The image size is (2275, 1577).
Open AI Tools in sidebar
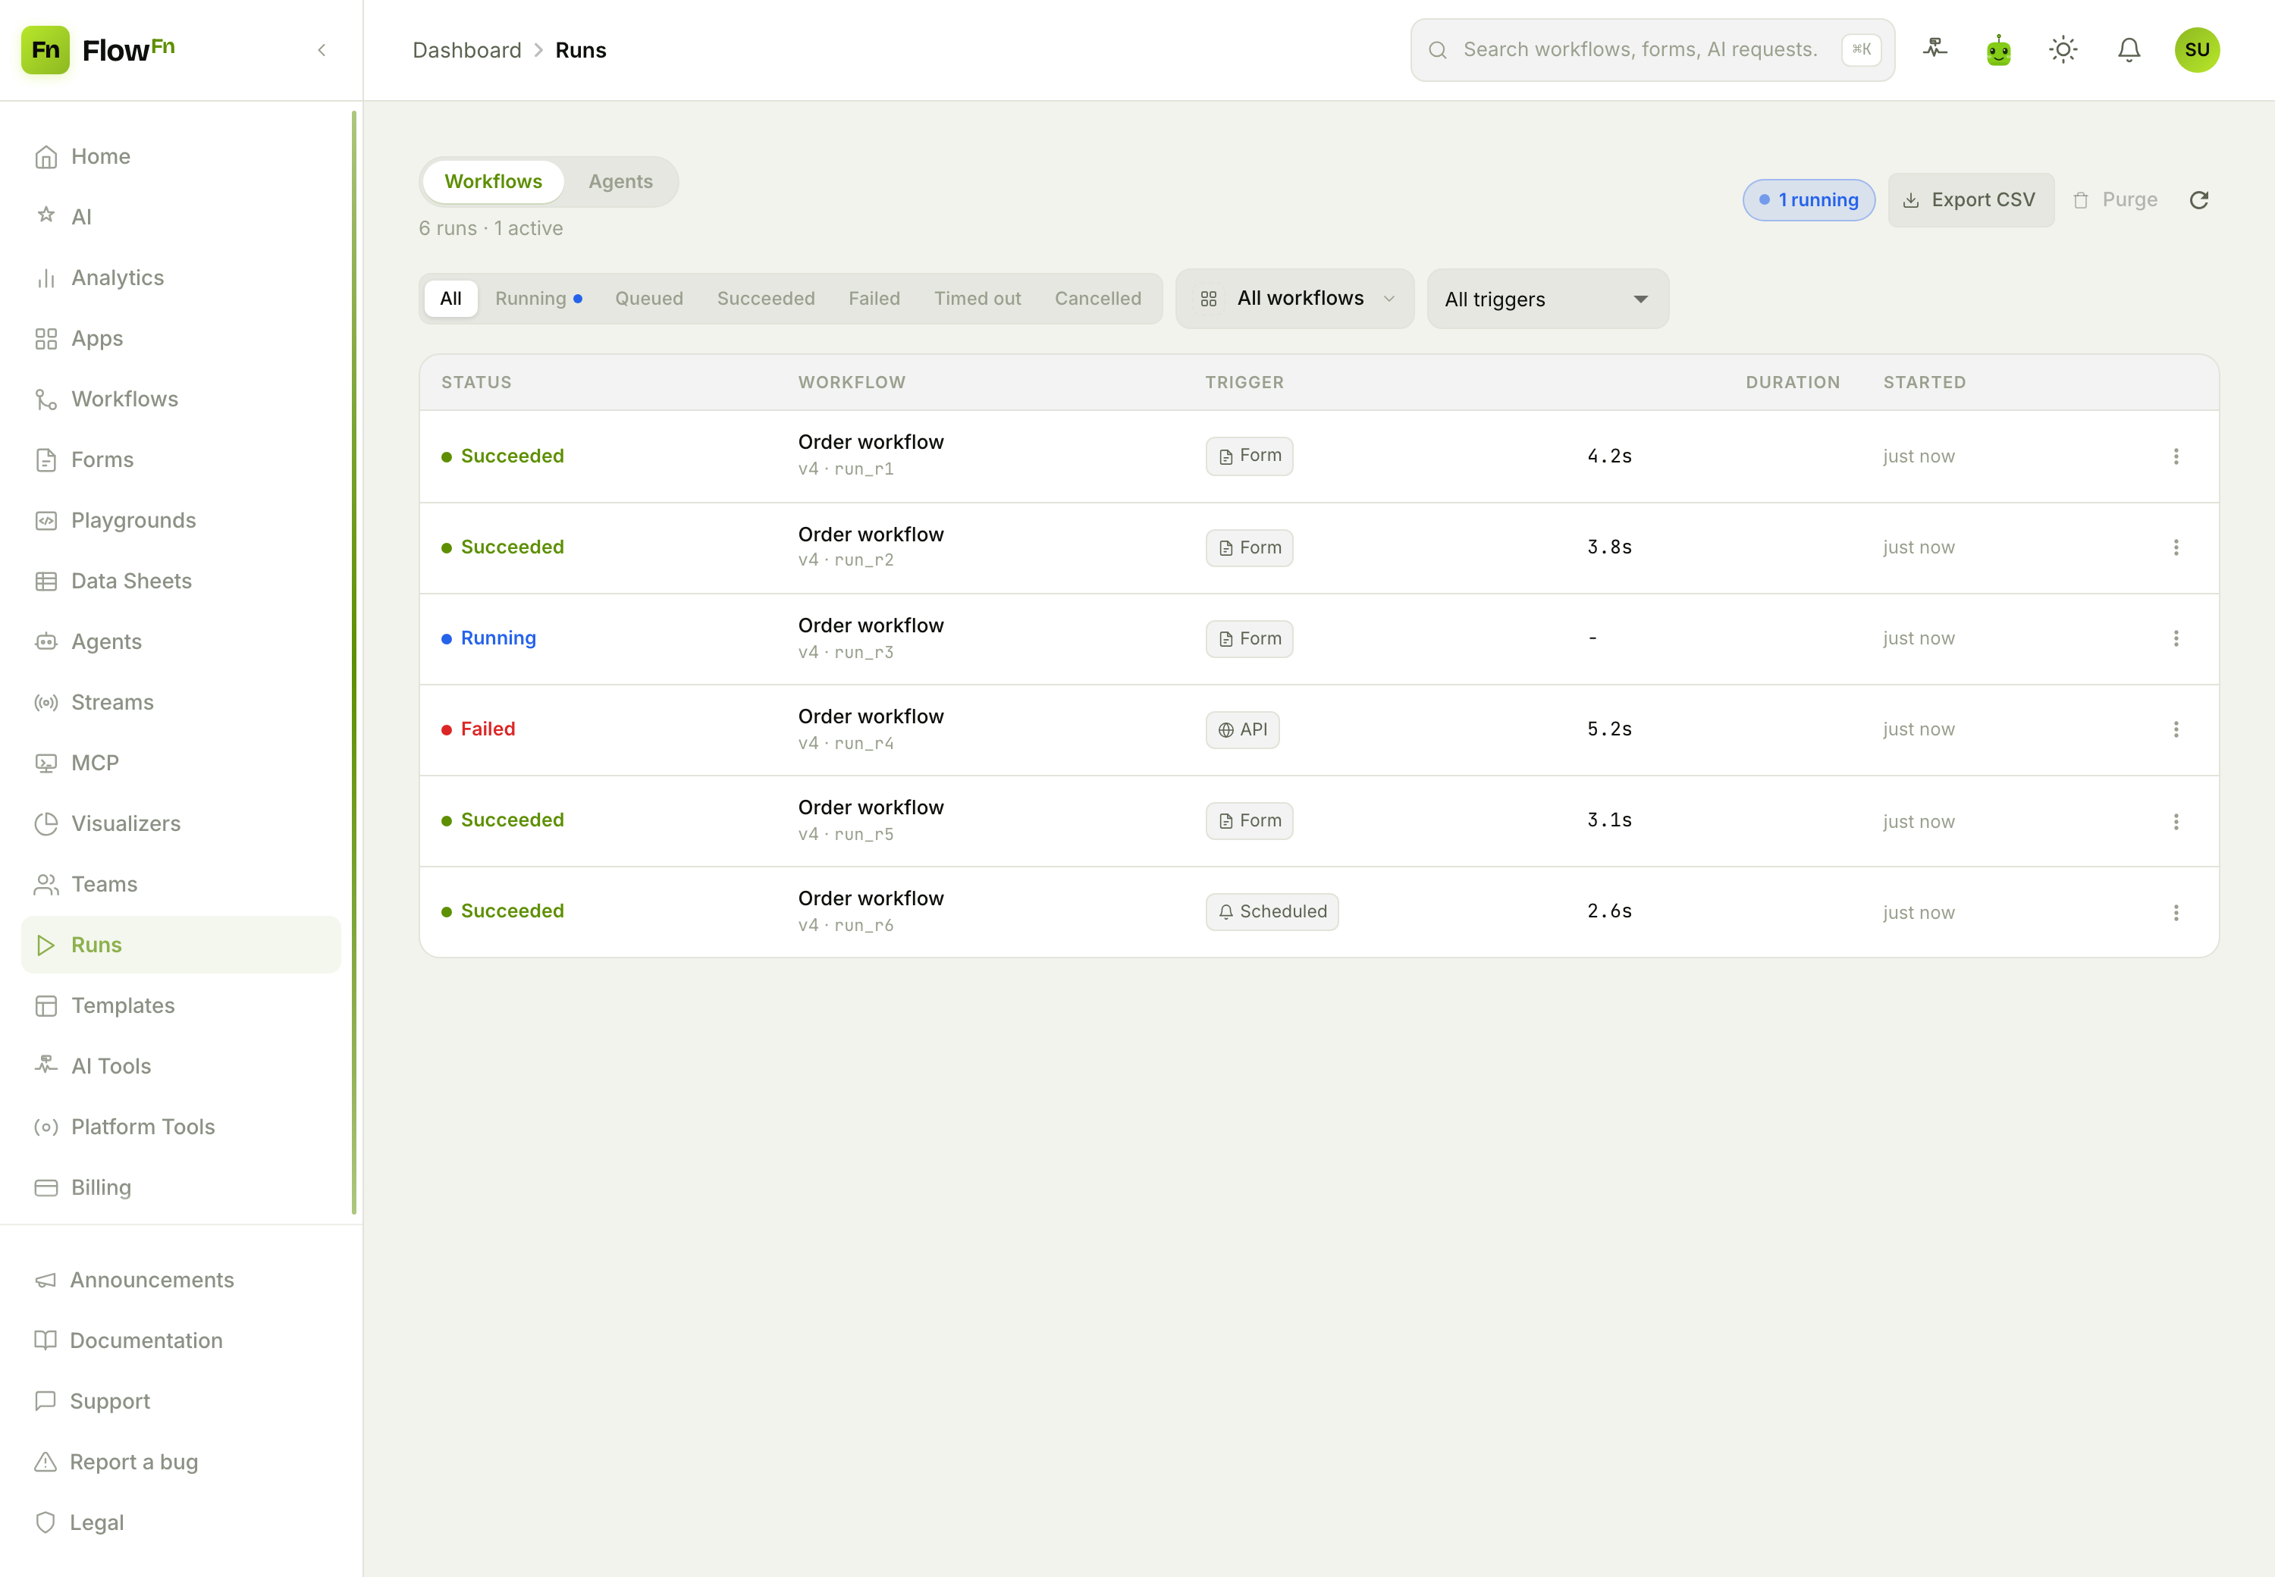(x=180, y=1066)
